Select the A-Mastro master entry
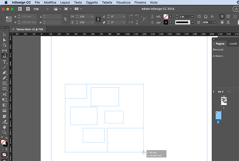The height and width of the screenshot is (161, 239). point(218,56)
